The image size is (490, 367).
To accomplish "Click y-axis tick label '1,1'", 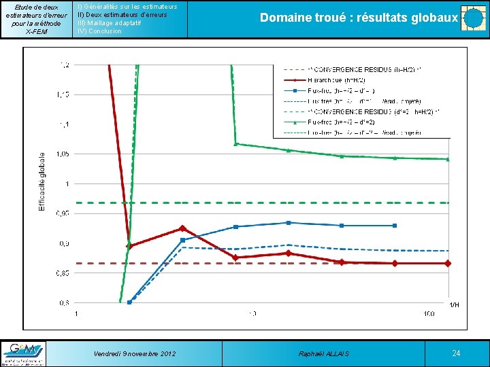I will point(65,124).
